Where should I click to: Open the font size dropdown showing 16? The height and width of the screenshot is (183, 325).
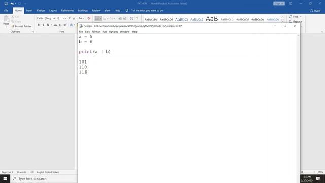click(64, 18)
